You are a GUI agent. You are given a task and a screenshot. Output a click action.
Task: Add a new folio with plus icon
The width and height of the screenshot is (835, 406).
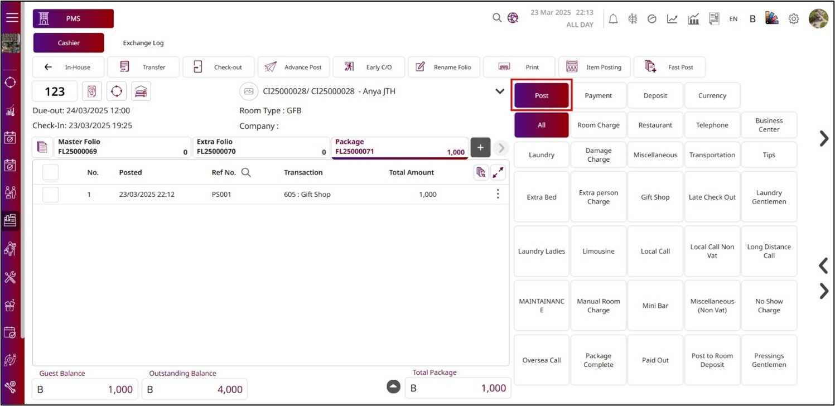pyautogui.click(x=480, y=148)
